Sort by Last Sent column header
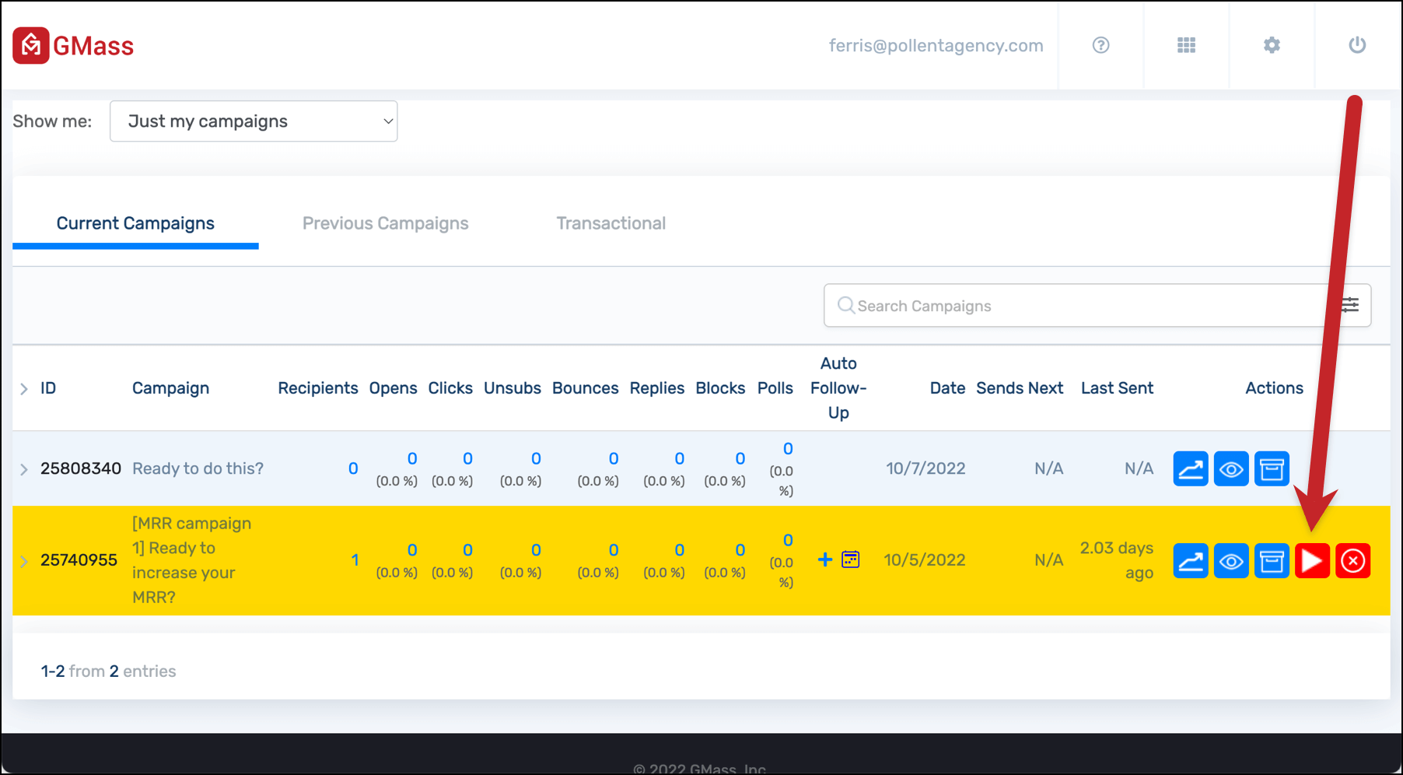Viewport: 1403px width, 775px height. tap(1117, 388)
